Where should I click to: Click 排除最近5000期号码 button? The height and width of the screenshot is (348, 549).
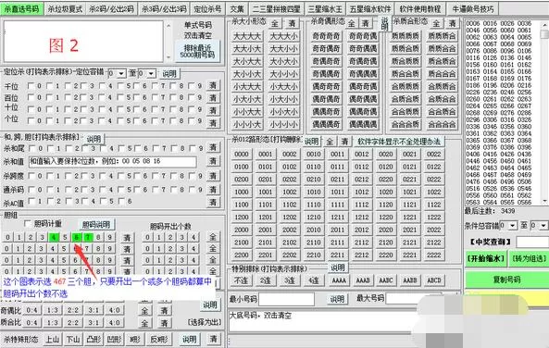coord(197,52)
